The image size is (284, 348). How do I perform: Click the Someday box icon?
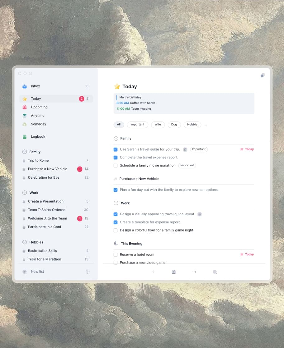pos(25,124)
